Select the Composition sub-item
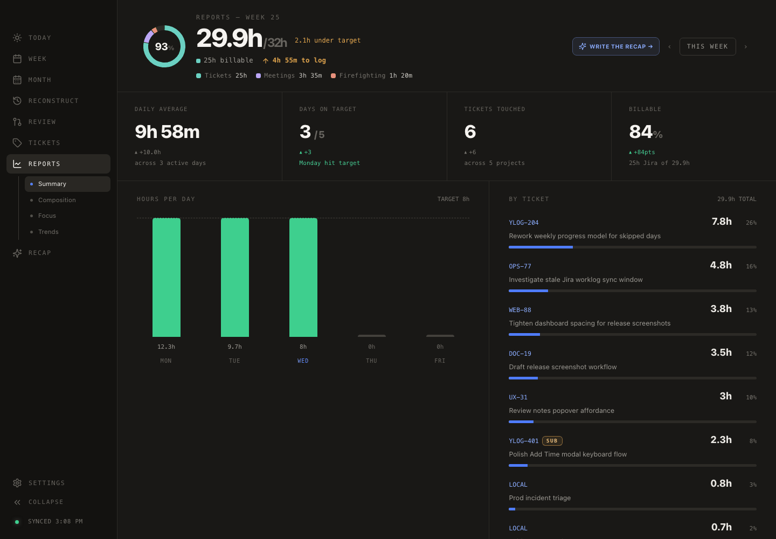 click(67, 200)
